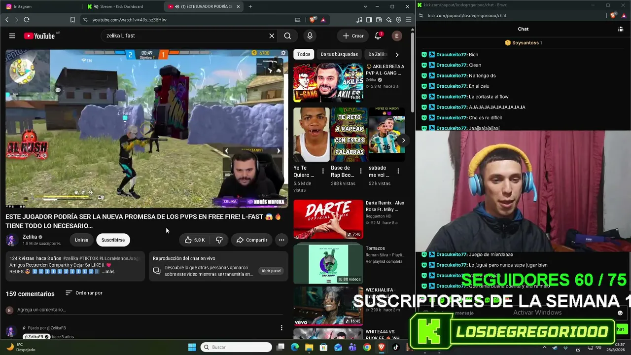Viewport: 631px width, 355px height.
Task: Open File Explorer from taskbar
Action: (x=309, y=347)
